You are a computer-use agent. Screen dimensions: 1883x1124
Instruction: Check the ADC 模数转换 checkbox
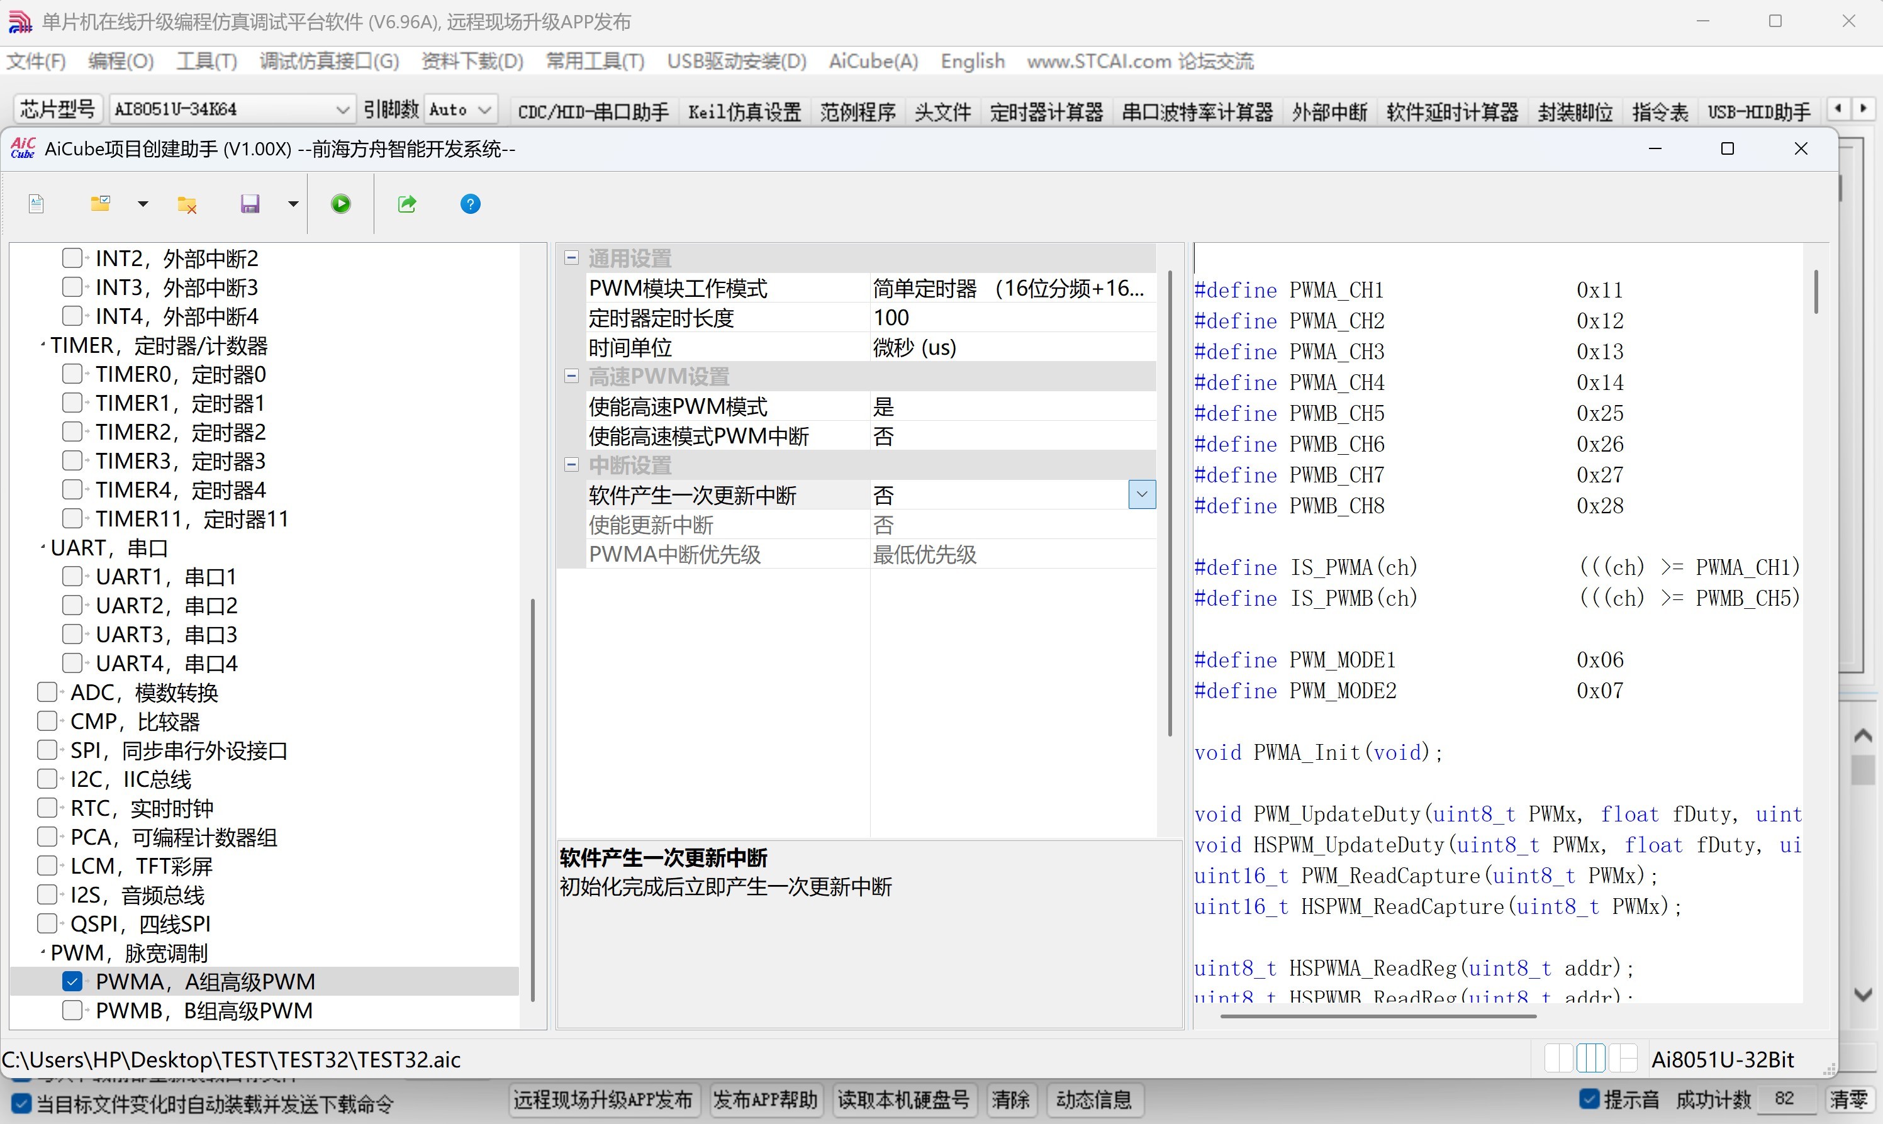pos(47,693)
